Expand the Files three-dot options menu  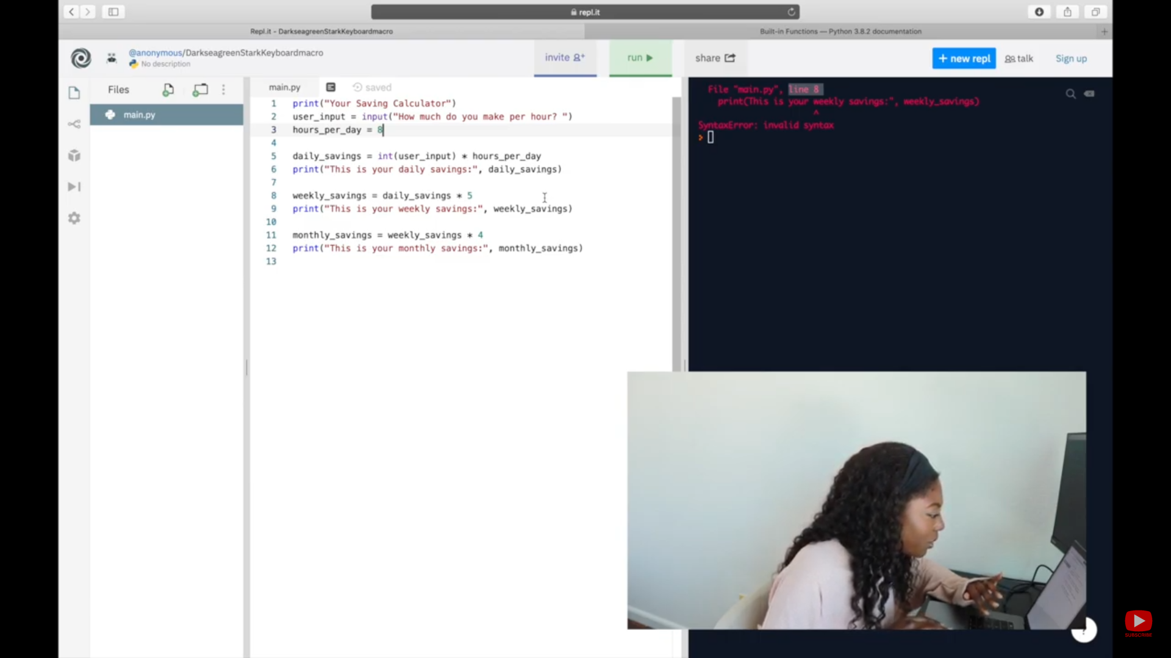point(224,90)
